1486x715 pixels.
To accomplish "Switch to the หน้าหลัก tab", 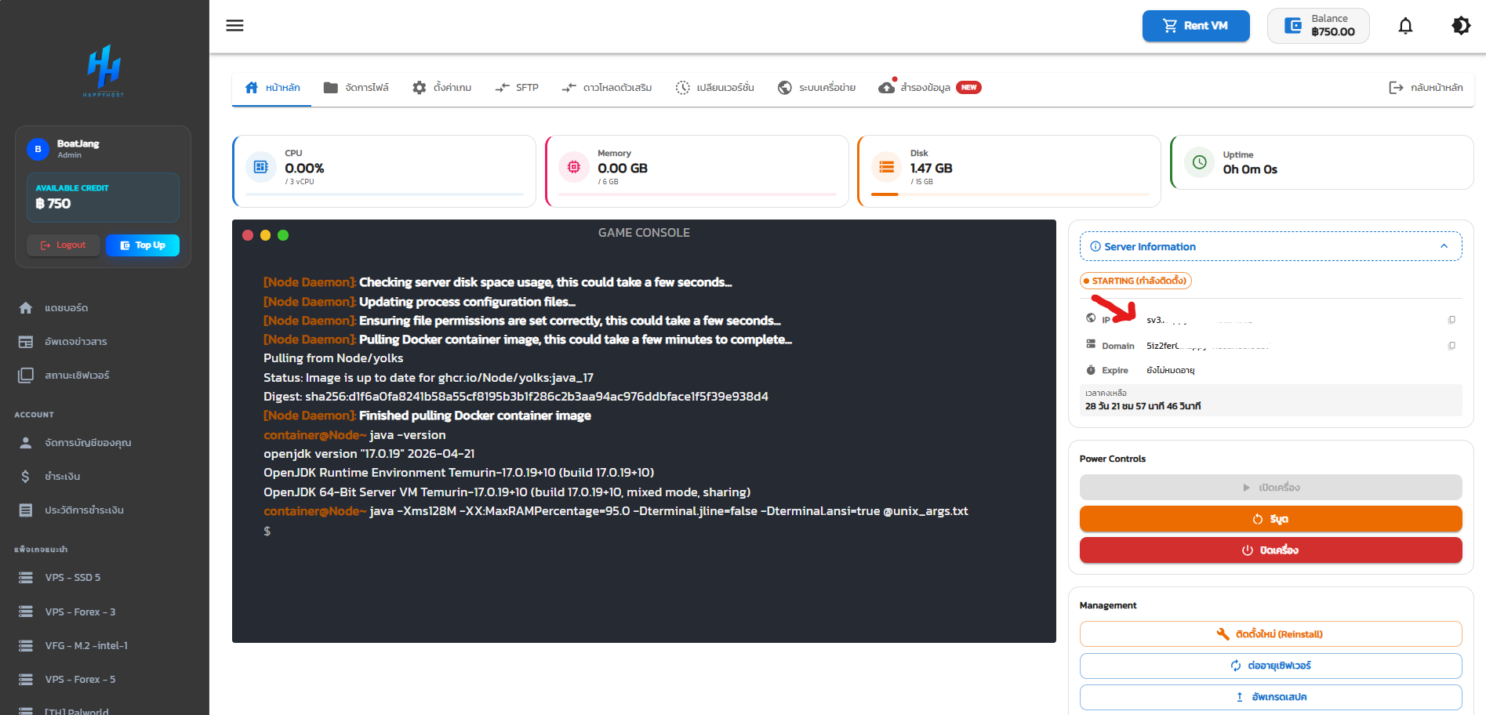I will pyautogui.click(x=272, y=88).
